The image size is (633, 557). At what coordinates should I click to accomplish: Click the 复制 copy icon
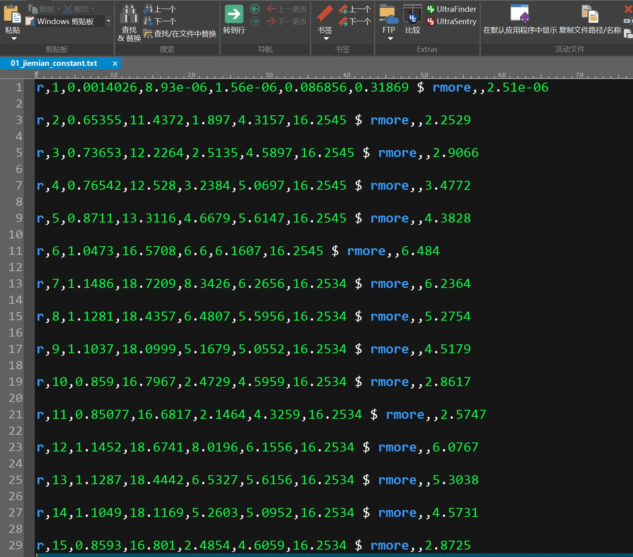33,9
